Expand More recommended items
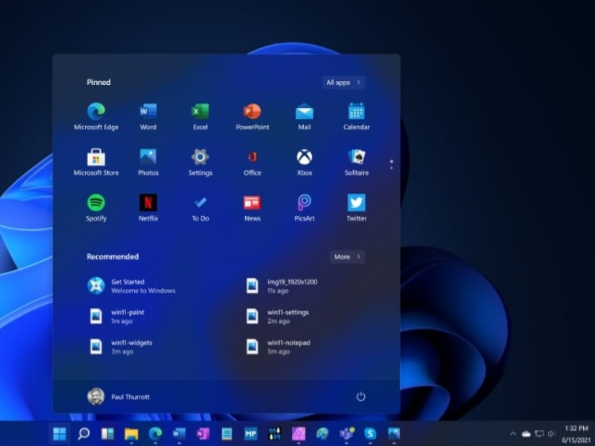The image size is (595, 446). pos(347,257)
